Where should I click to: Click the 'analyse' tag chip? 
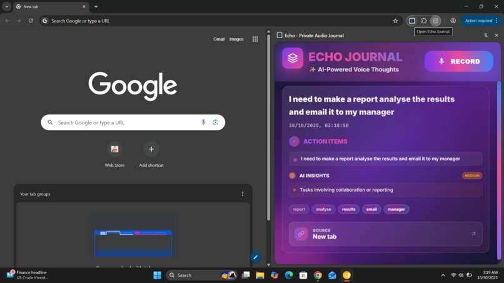(323, 209)
